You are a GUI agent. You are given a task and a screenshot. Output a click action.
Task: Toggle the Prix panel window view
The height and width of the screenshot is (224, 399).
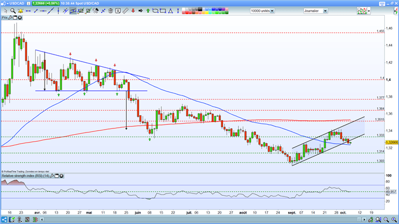[x=15, y=18]
